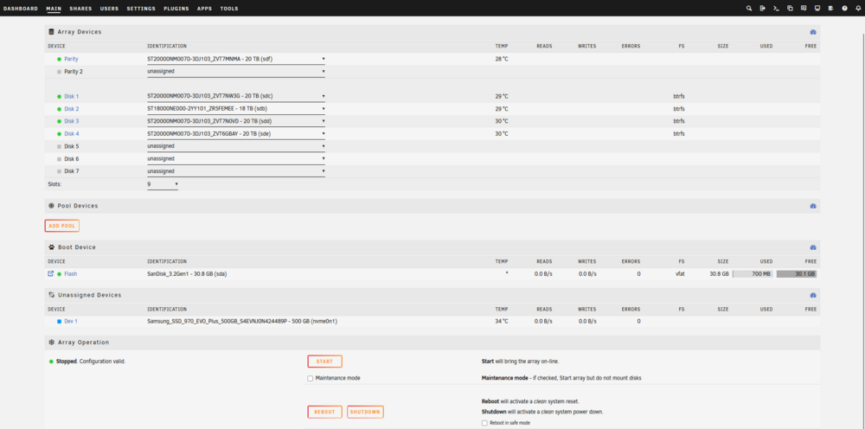This screenshot has width=865, height=429.
Task: Open the Flash device link
Action: [71, 274]
